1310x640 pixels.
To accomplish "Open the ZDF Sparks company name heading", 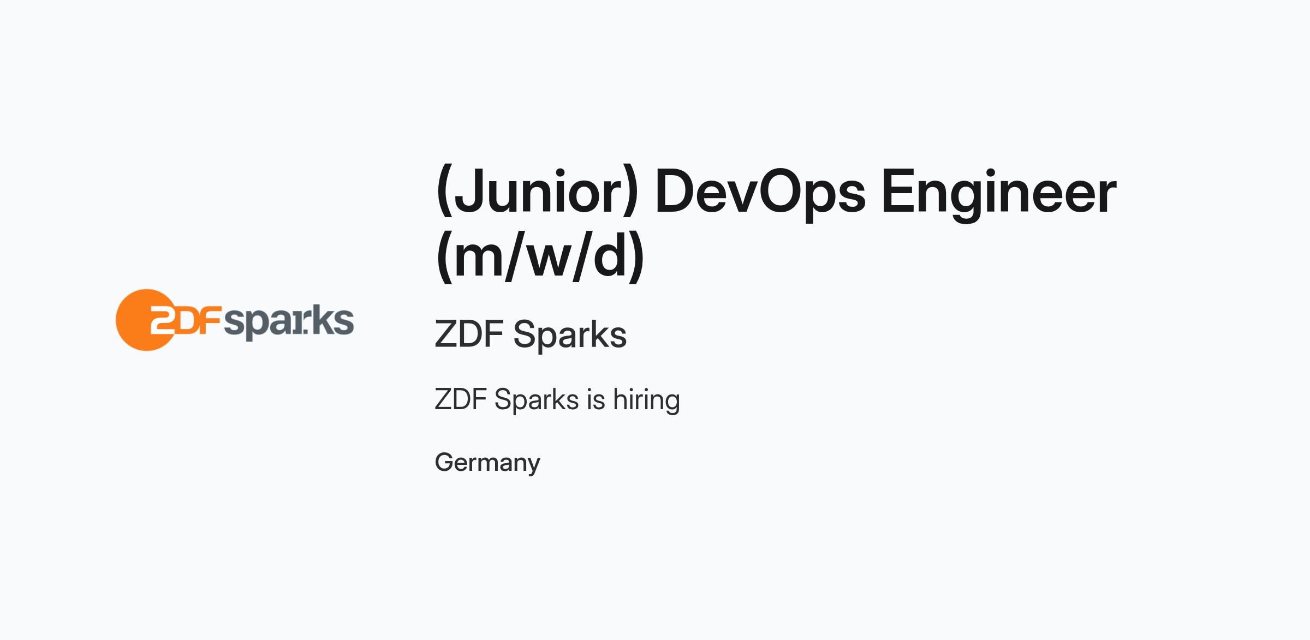I will coord(531,334).
